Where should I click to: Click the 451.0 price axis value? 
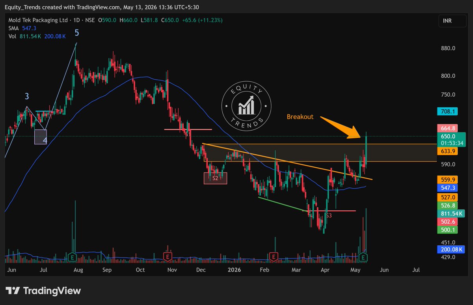pyautogui.click(x=449, y=243)
